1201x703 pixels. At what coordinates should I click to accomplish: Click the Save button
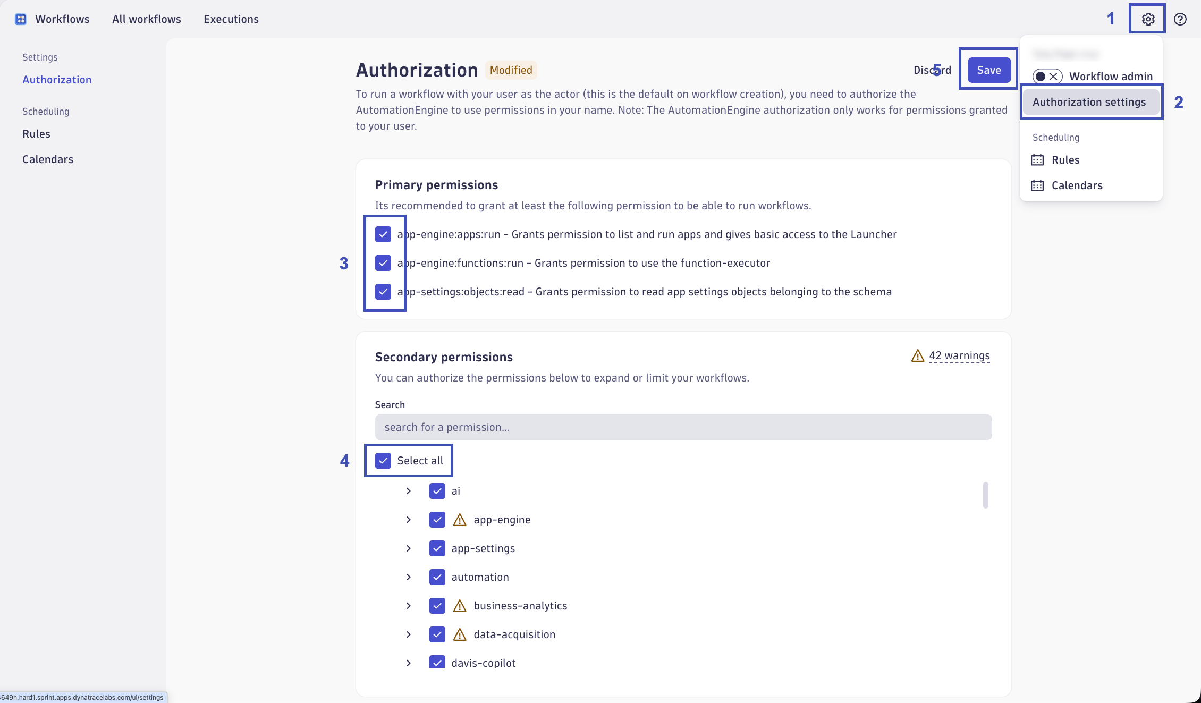point(988,70)
